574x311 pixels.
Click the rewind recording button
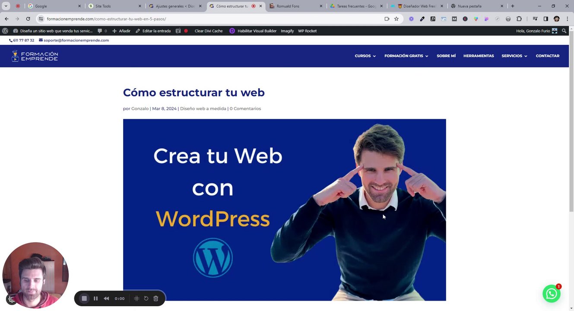(x=106, y=298)
